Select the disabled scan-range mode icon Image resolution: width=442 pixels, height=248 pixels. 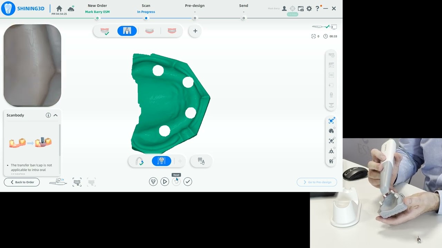91,182
